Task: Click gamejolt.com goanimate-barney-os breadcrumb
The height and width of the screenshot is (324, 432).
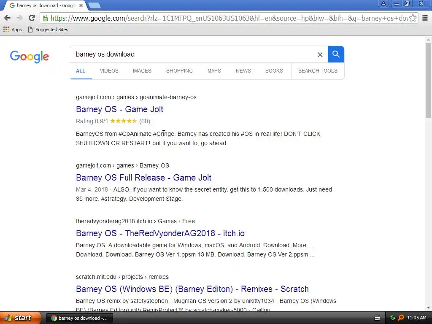Action: coord(136,97)
